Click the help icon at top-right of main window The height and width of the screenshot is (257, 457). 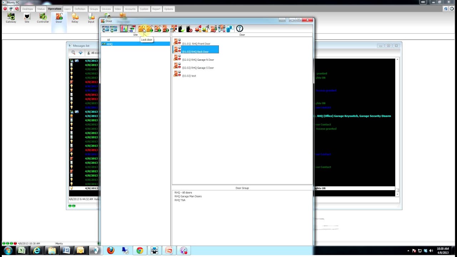tap(452, 9)
